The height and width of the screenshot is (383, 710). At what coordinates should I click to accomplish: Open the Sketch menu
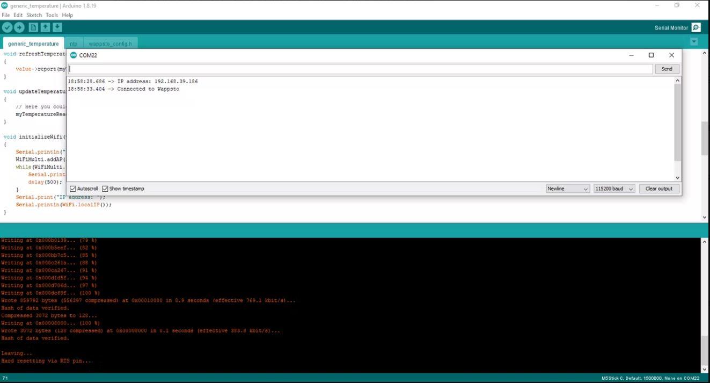(x=34, y=15)
